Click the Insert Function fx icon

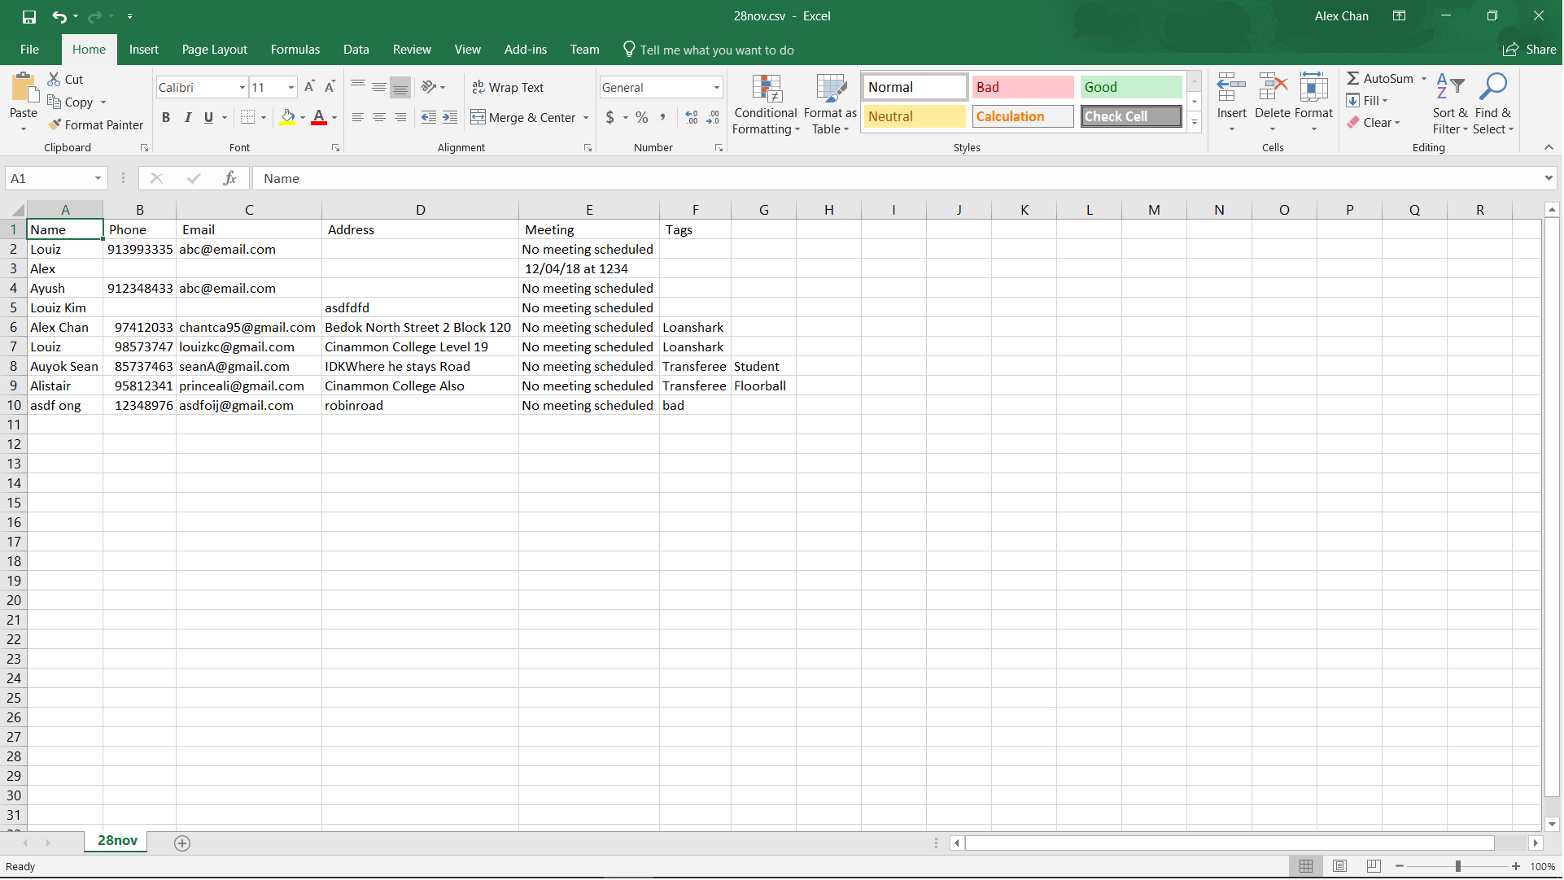pyautogui.click(x=230, y=178)
